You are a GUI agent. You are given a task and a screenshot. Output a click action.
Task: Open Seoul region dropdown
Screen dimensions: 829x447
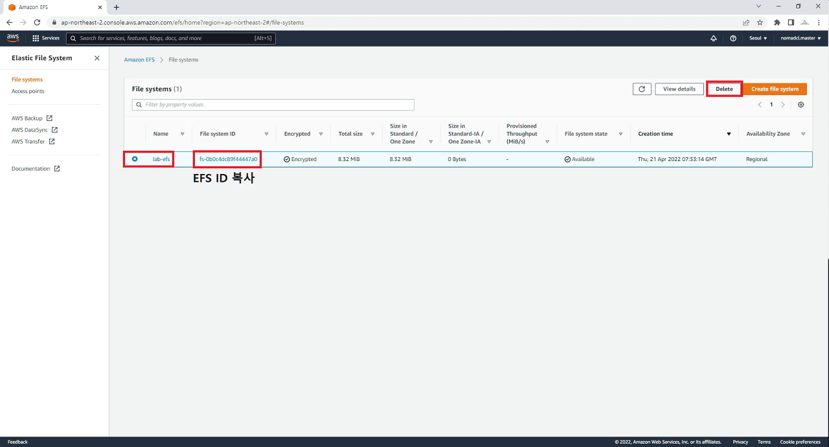coord(758,38)
